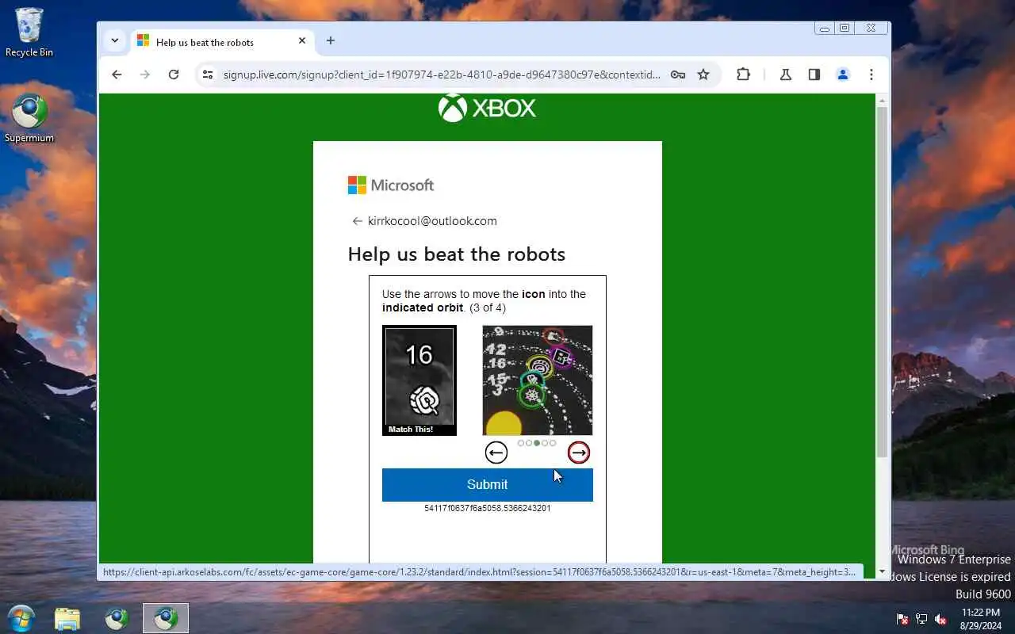
Task: Click the address bar URL
Action: point(442,74)
